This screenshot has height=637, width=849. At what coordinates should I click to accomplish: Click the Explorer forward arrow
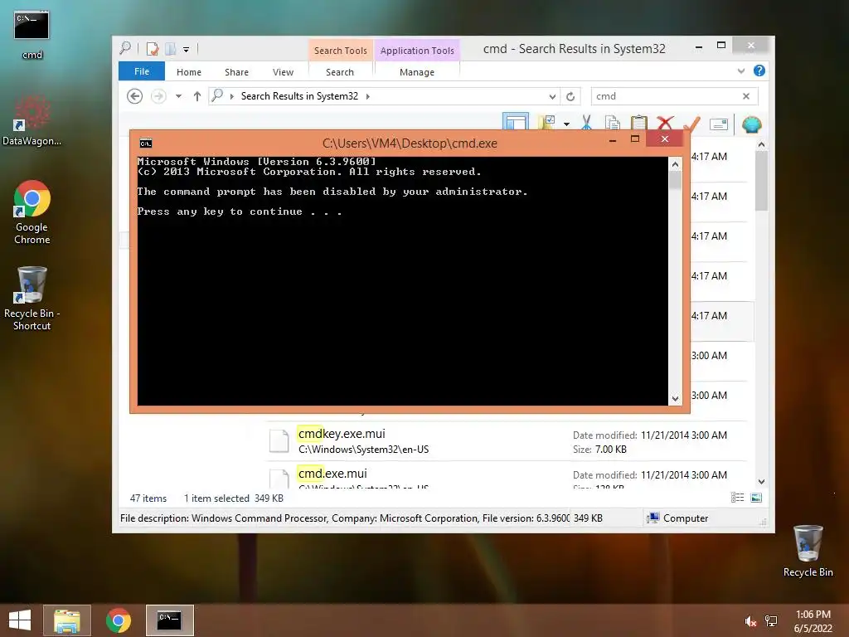158,96
